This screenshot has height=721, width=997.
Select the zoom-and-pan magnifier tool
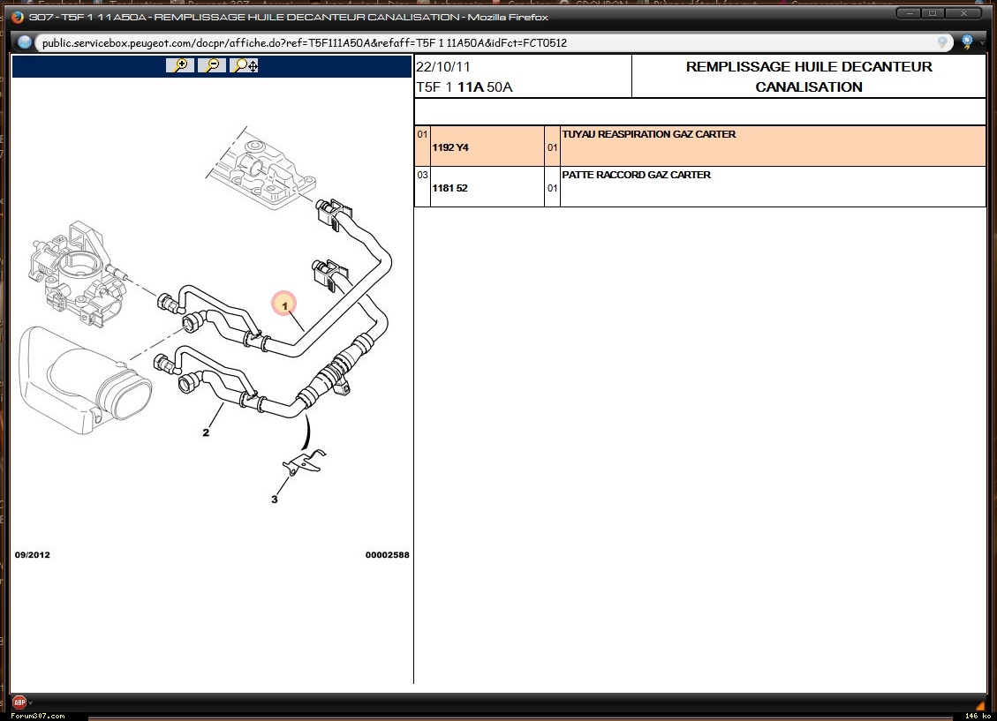(245, 65)
